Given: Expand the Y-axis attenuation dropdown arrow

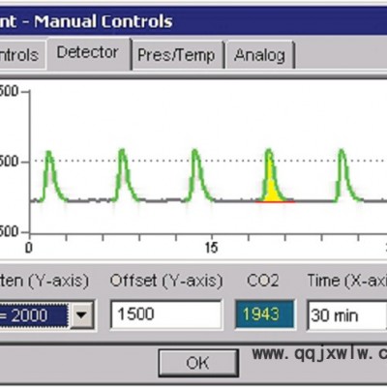Looking at the screenshot, I should click(81, 314).
